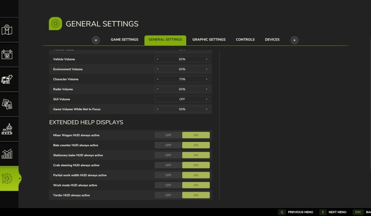Open the map icon in sidebar
371x216 pixels.
7,30
